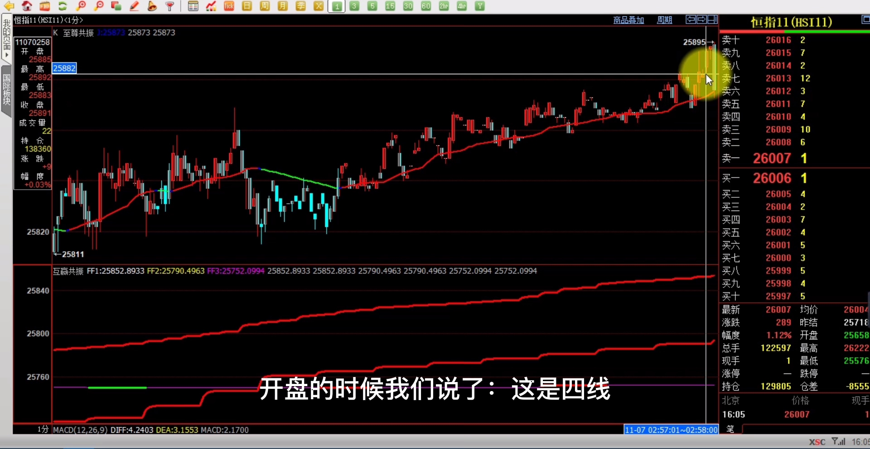
Task: Select the 15-minute period button
Action: pyautogui.click(x=390, y=6)
